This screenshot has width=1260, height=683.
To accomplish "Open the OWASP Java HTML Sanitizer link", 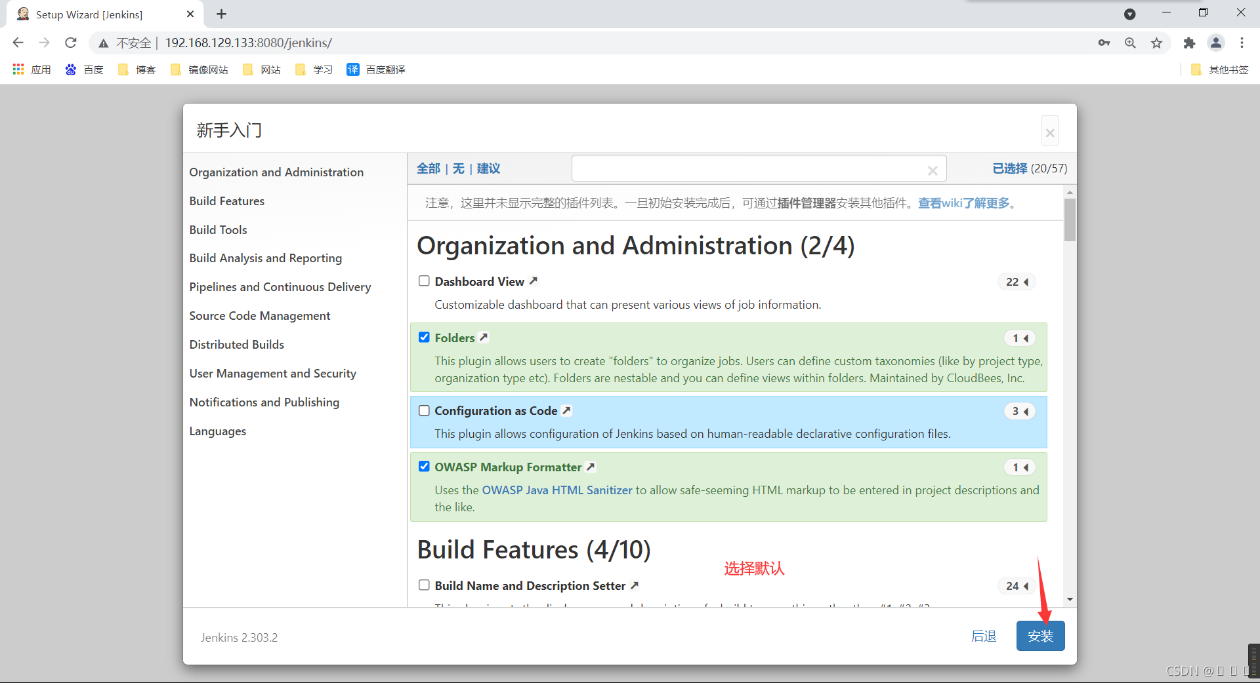I will click(557, 490).
